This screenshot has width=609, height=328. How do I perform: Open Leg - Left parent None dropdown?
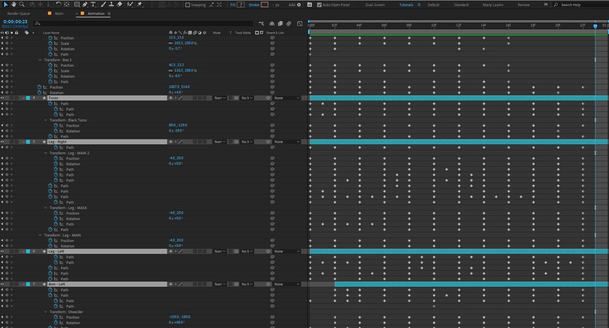[x=287, y=252]
